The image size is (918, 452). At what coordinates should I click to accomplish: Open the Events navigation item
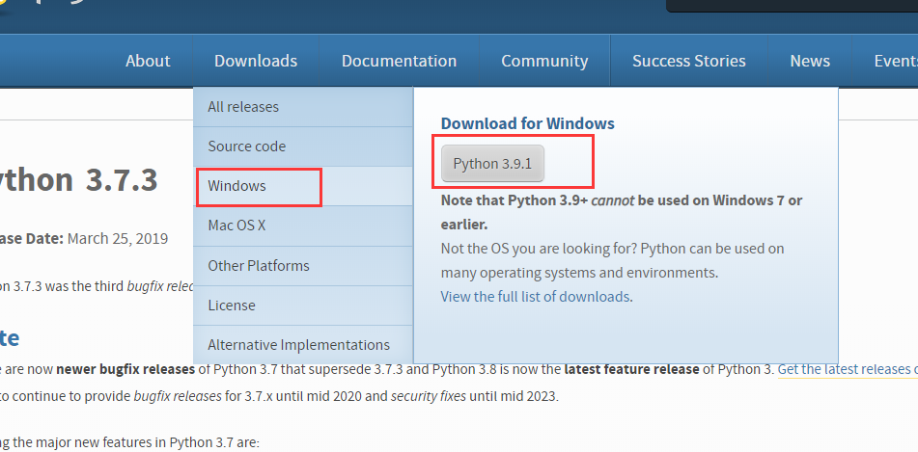coord(896,61)
